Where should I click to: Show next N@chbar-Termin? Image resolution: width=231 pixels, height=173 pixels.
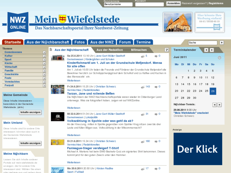click(x=220, y=105)
